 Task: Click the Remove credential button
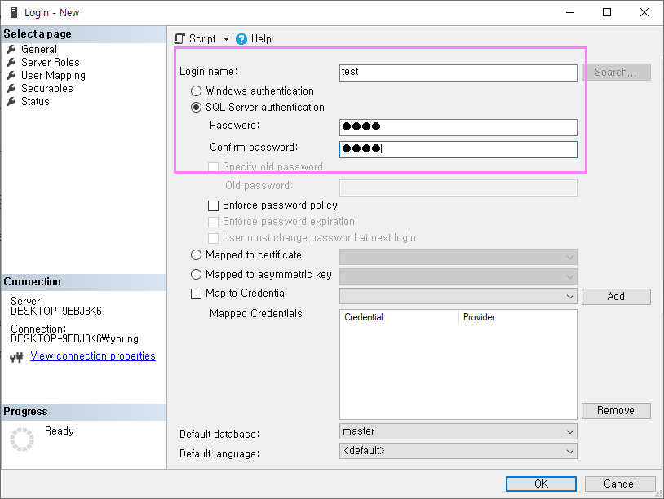[x=616, y=411]
